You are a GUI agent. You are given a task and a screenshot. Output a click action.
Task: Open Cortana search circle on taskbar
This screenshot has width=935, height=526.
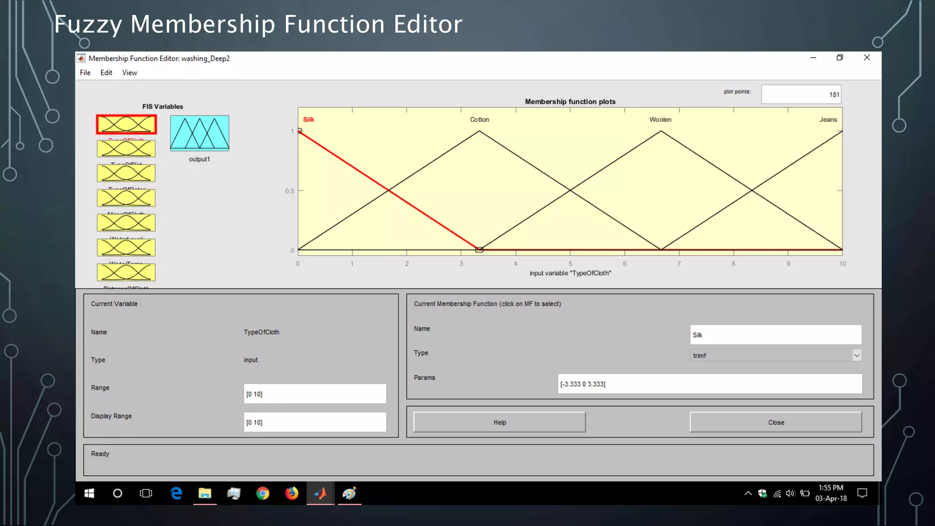(117, 493)
